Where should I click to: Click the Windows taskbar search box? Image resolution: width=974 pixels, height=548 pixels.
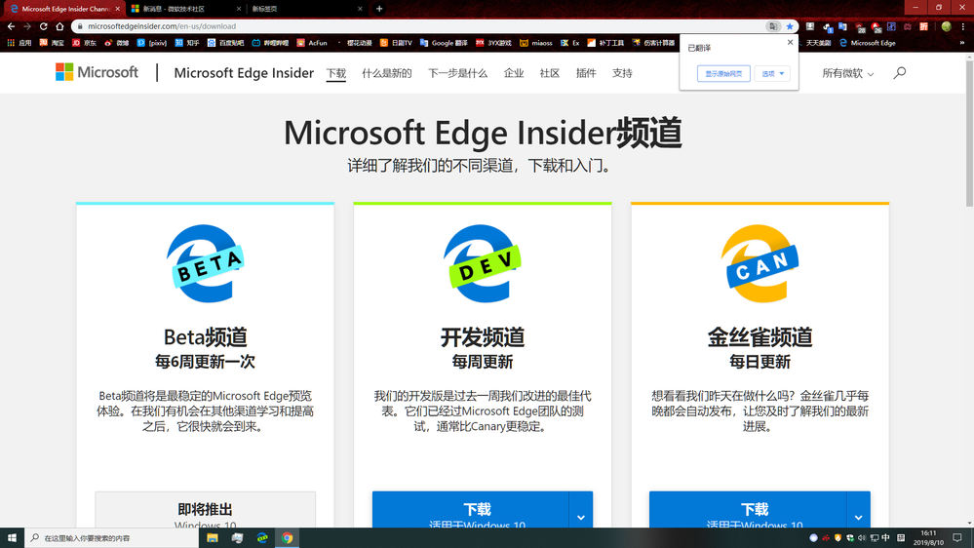coord(112,538)
